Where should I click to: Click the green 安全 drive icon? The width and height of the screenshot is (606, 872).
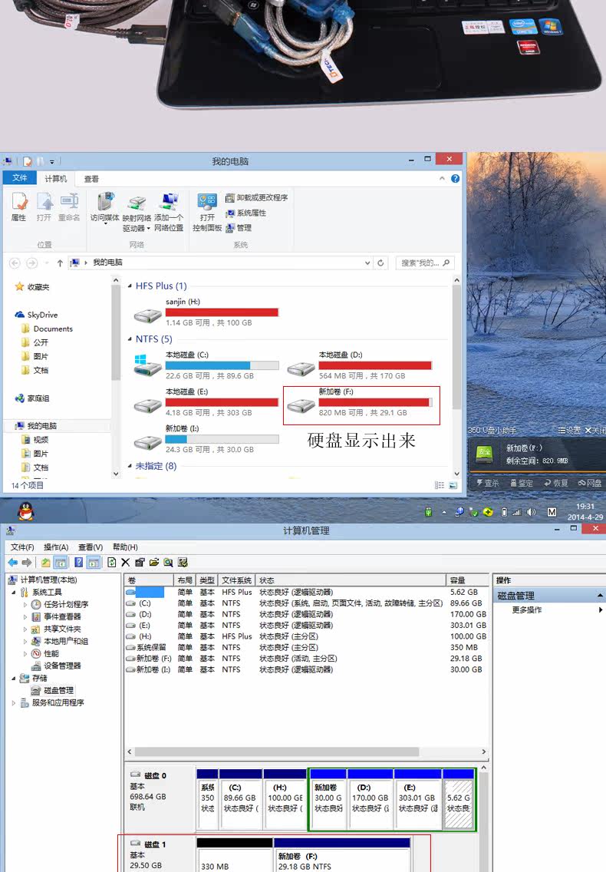coord(484,454)
